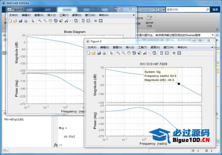Open 文件(F) menu in Figure 2

click(x=92, y=47)
